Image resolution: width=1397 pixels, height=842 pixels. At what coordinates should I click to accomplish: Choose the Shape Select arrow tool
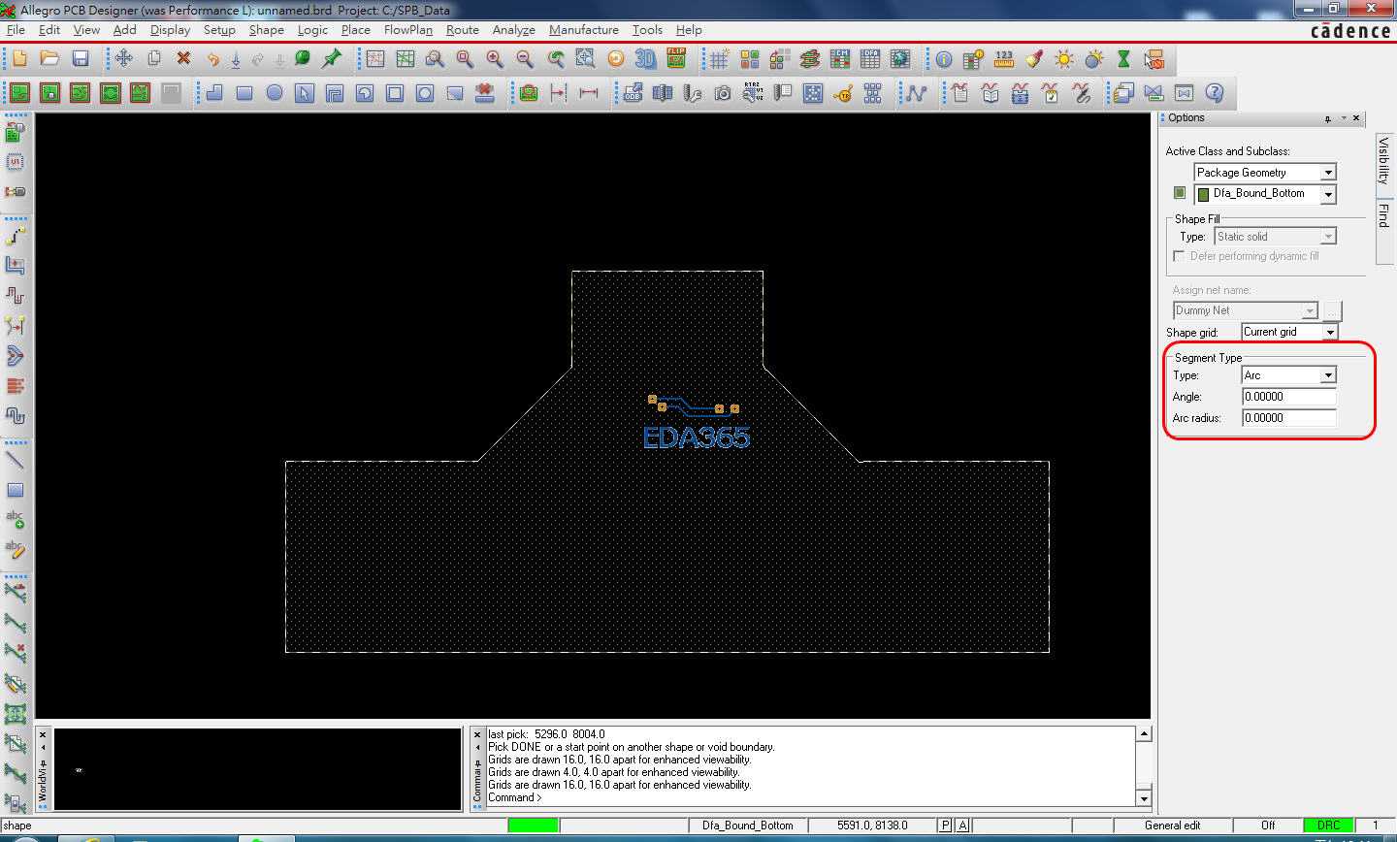305,93
